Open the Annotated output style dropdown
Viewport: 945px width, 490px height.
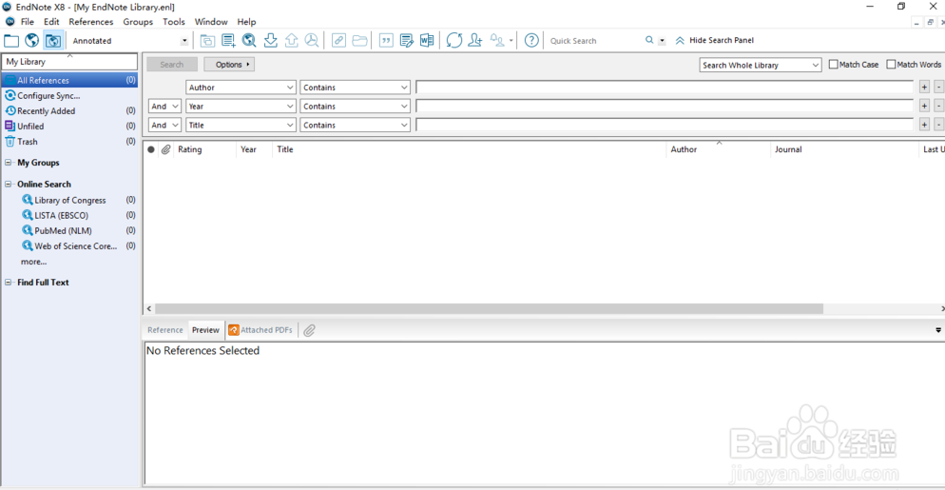click(184, 41)
